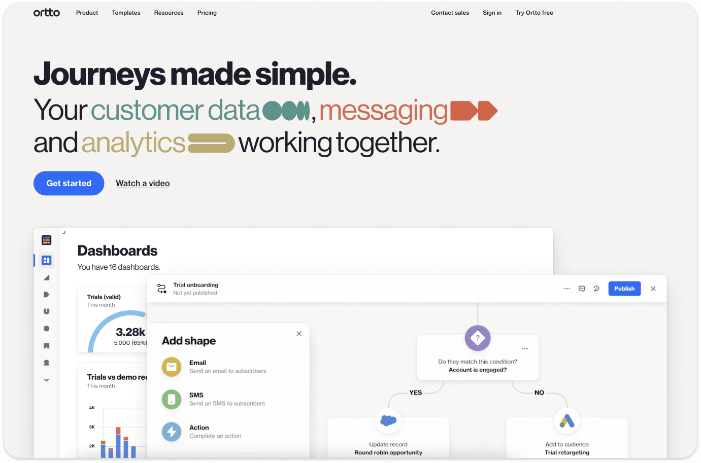This screenshot has height=463, width=701.
Task: Click the '5,000 (65%)' value
Action: click(x=130, y=343)
